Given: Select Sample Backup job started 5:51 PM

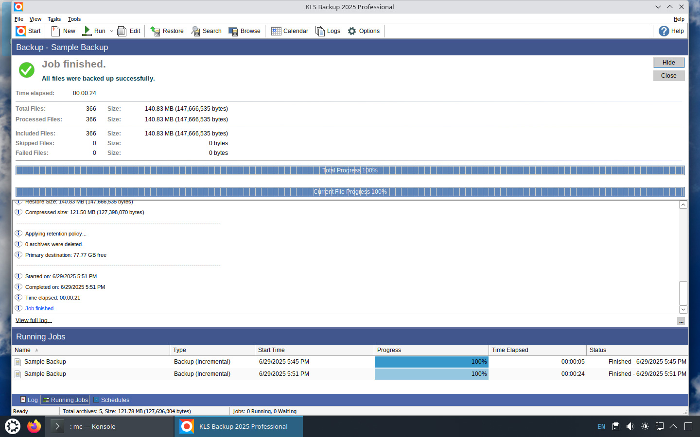Looking at the screenshot, I should pos(350,374).
